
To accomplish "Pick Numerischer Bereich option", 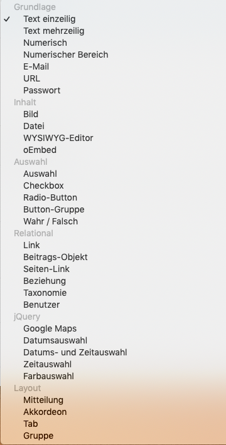I will pyautogui.click(x=113, y=55).
